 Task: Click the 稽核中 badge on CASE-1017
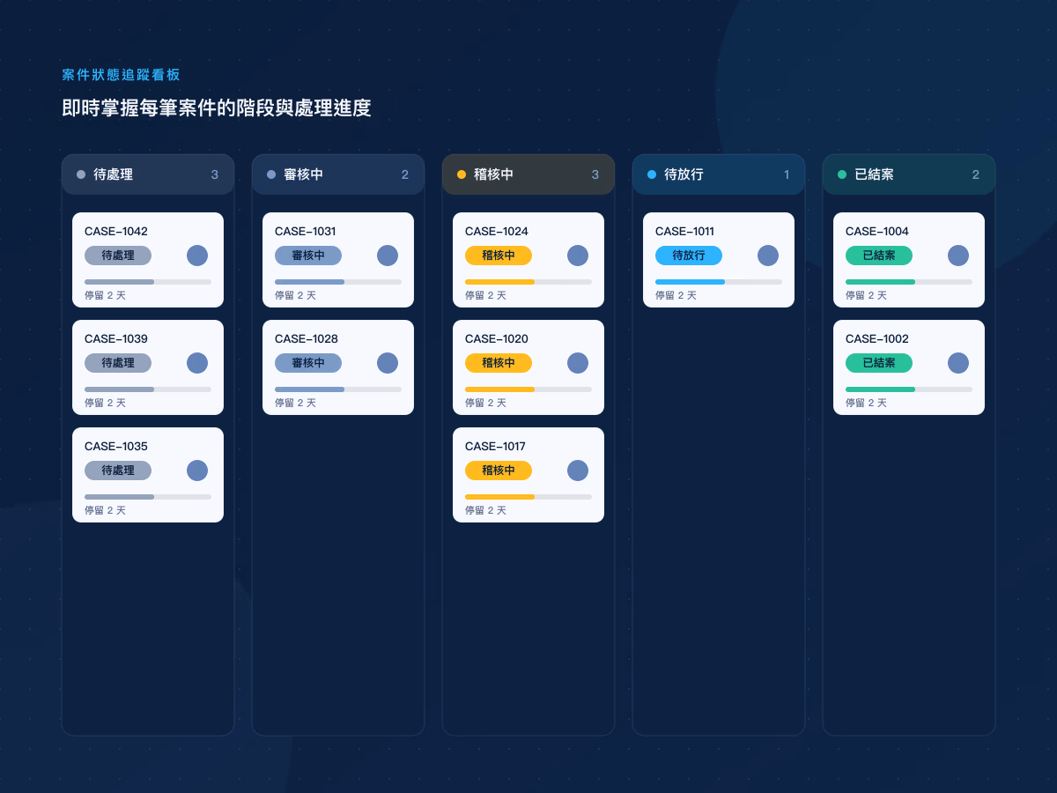[x=499, y=471]
